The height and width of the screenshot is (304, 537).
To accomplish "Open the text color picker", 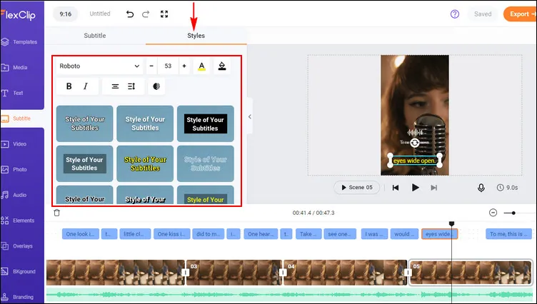I will pos(201,66).
